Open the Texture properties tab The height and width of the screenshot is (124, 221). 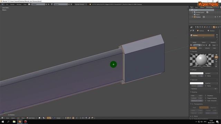point(217,27)
